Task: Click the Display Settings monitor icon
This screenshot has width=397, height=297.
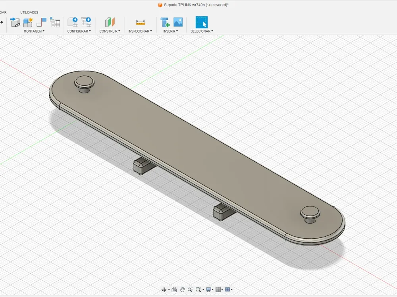Action: tap(208, 290)
